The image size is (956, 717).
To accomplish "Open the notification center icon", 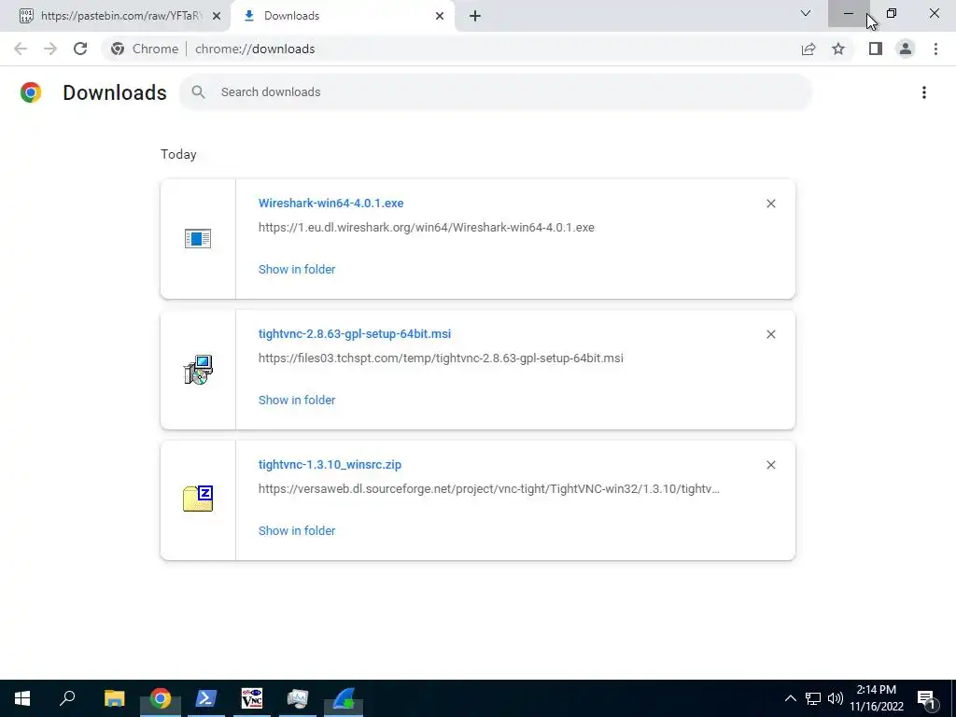I will [927, 698].
